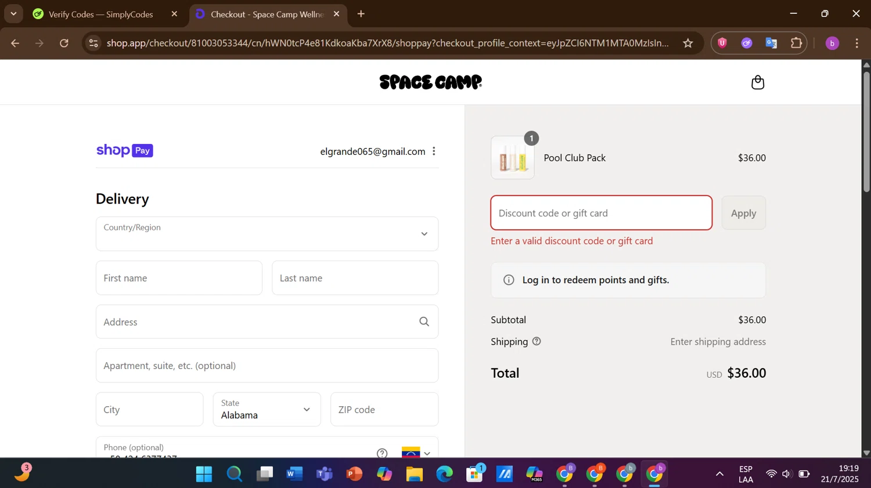
Task: Reload the checkout page
Action: pos(64,43)
